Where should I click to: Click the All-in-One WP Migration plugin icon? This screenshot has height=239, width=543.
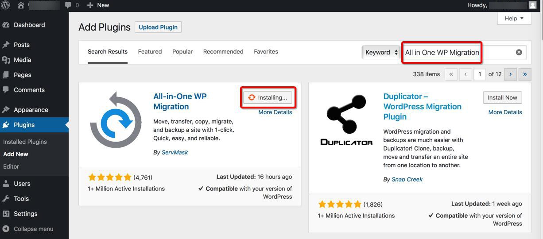pos(116,119)
